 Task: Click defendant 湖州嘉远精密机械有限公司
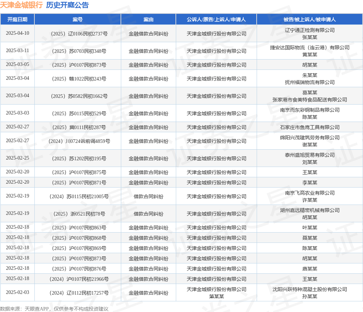coord(309,210)
